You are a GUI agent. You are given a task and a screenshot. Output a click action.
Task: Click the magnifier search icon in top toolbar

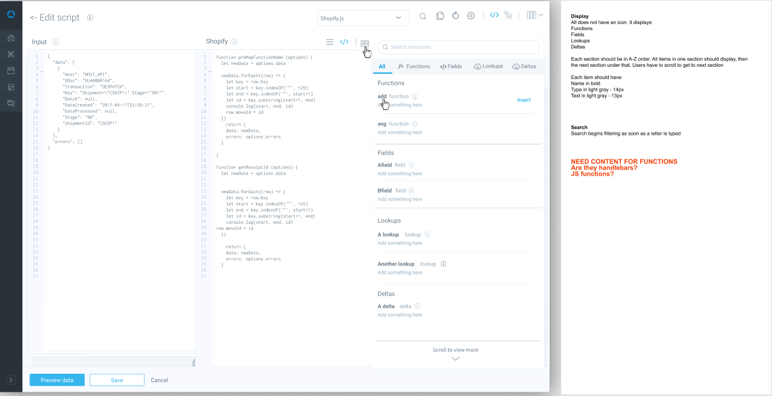click(x=423, y=16)
